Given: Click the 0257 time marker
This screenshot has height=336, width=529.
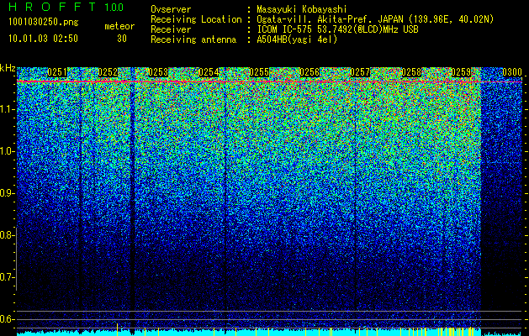Looking at the screenshot, I should pyautogui.click(x=360, y=72).
